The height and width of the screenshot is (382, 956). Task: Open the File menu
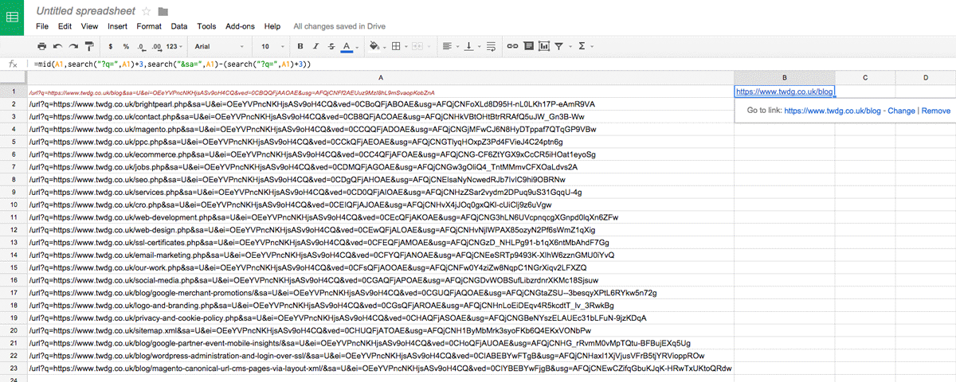42,26
